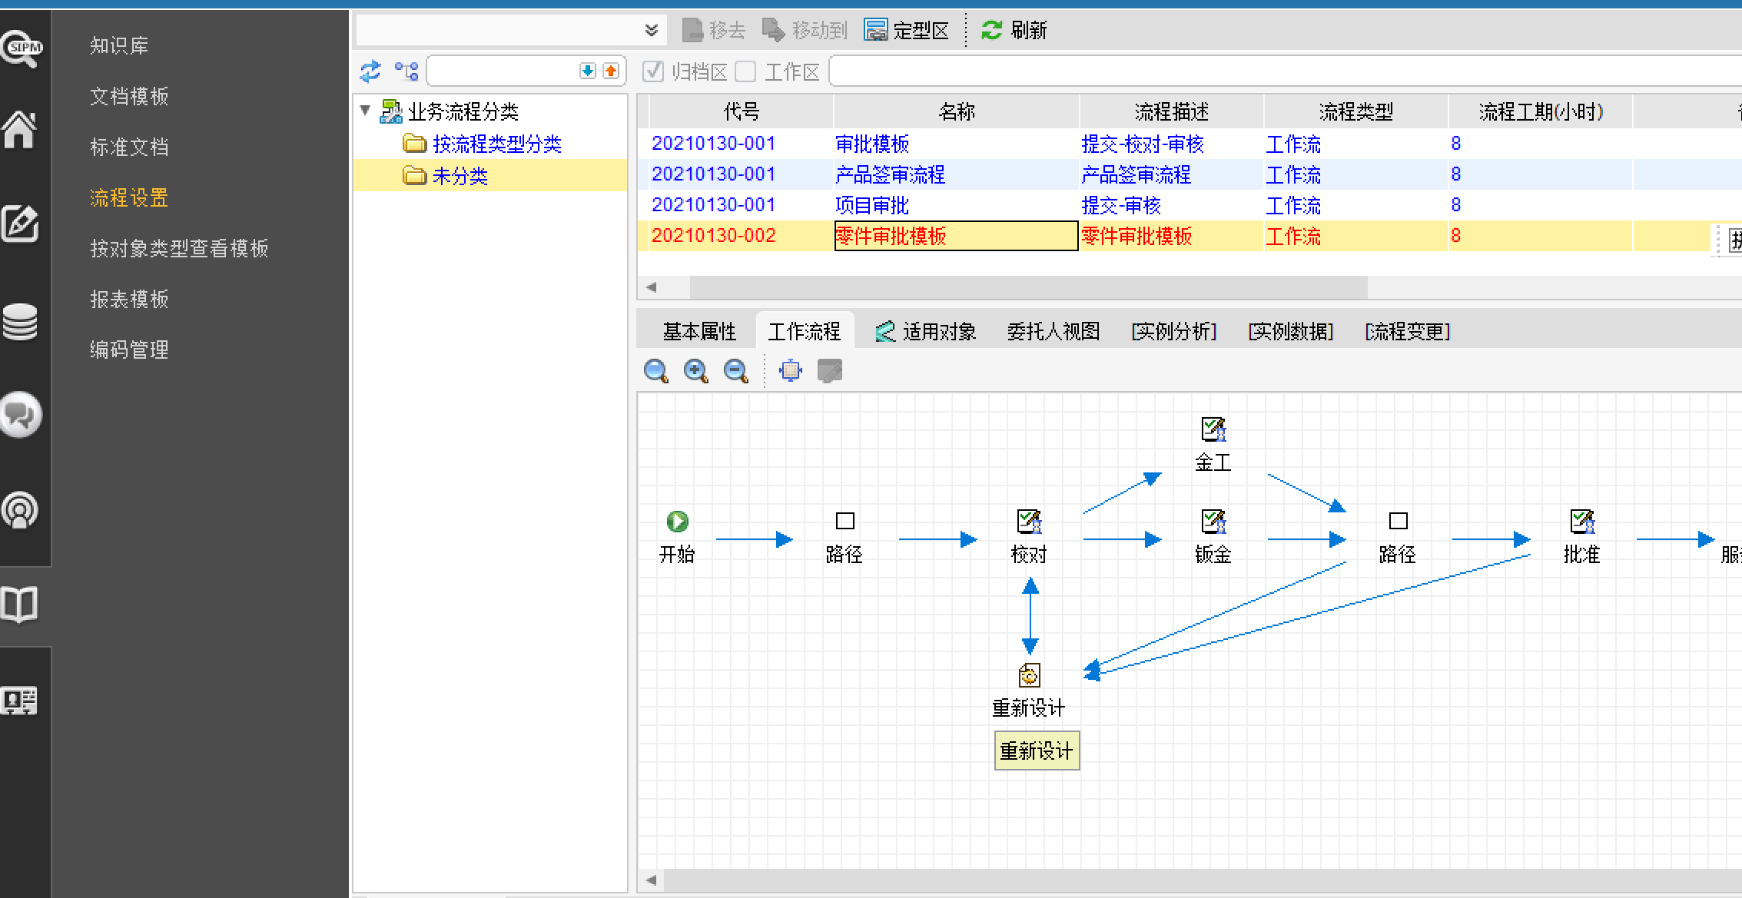This screenshot has height=898, width=1742.
Task: Click blue down arrow in search box
Action: coord(588,71)
